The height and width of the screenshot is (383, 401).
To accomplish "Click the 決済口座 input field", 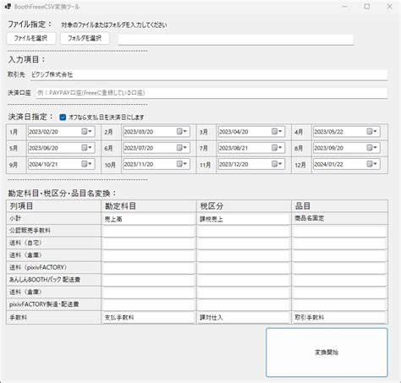I will 211,93.
